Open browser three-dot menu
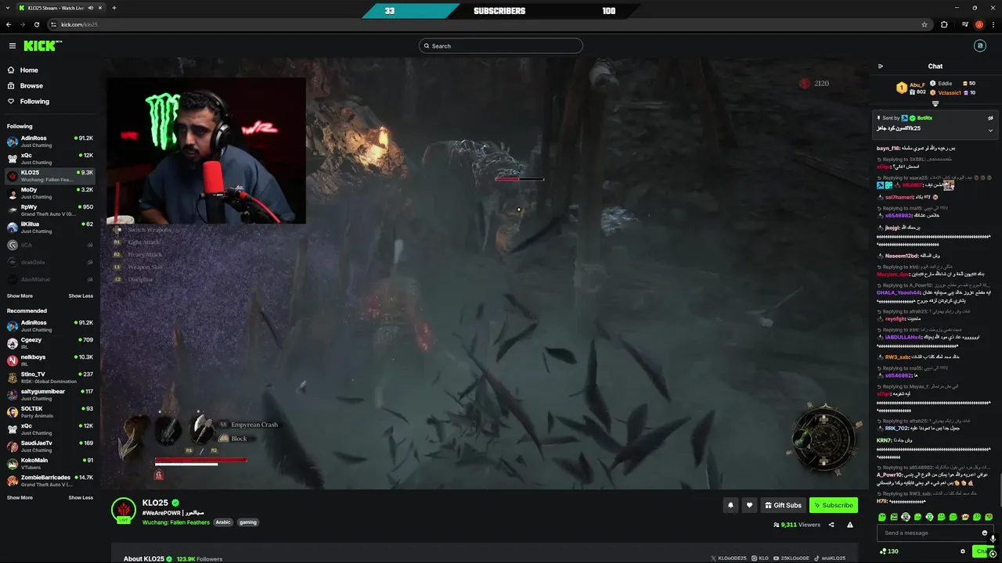This screenshot has height=563, width=1002. point(993,24)
